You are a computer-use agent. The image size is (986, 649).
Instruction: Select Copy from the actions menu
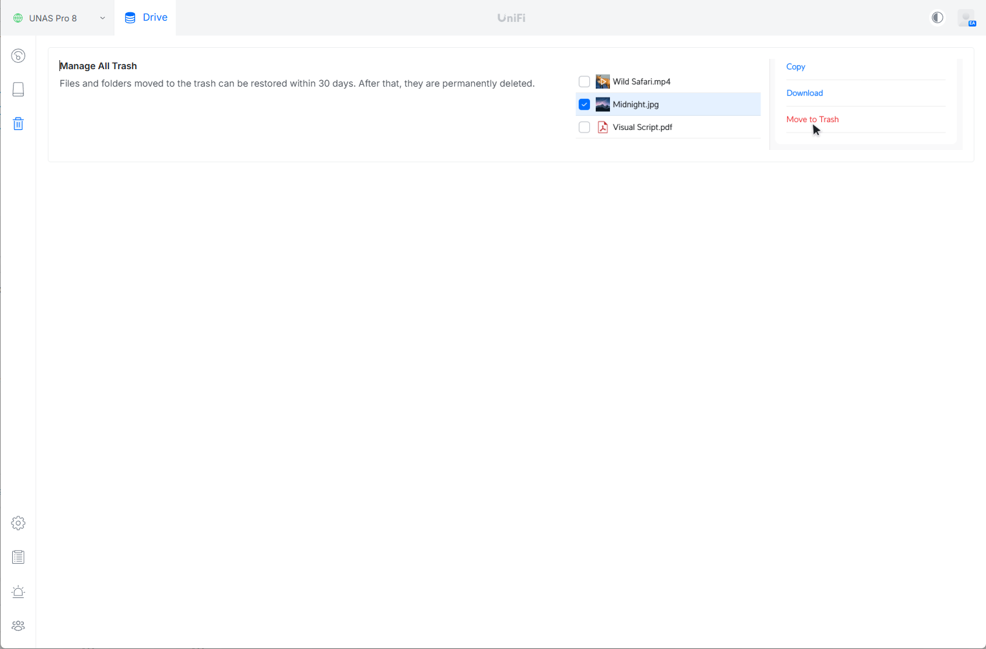tap(795, 67)
